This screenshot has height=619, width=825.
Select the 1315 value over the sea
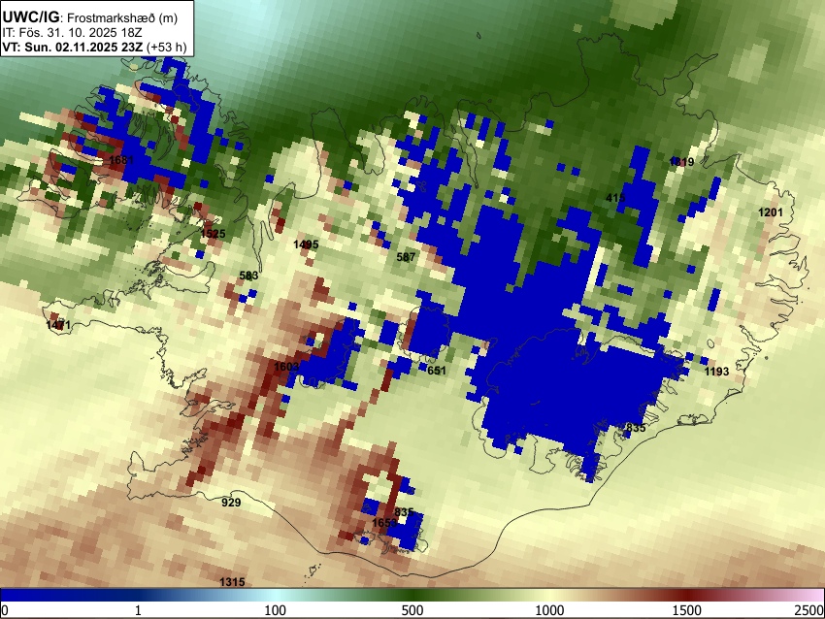click(x=232, y=582)
